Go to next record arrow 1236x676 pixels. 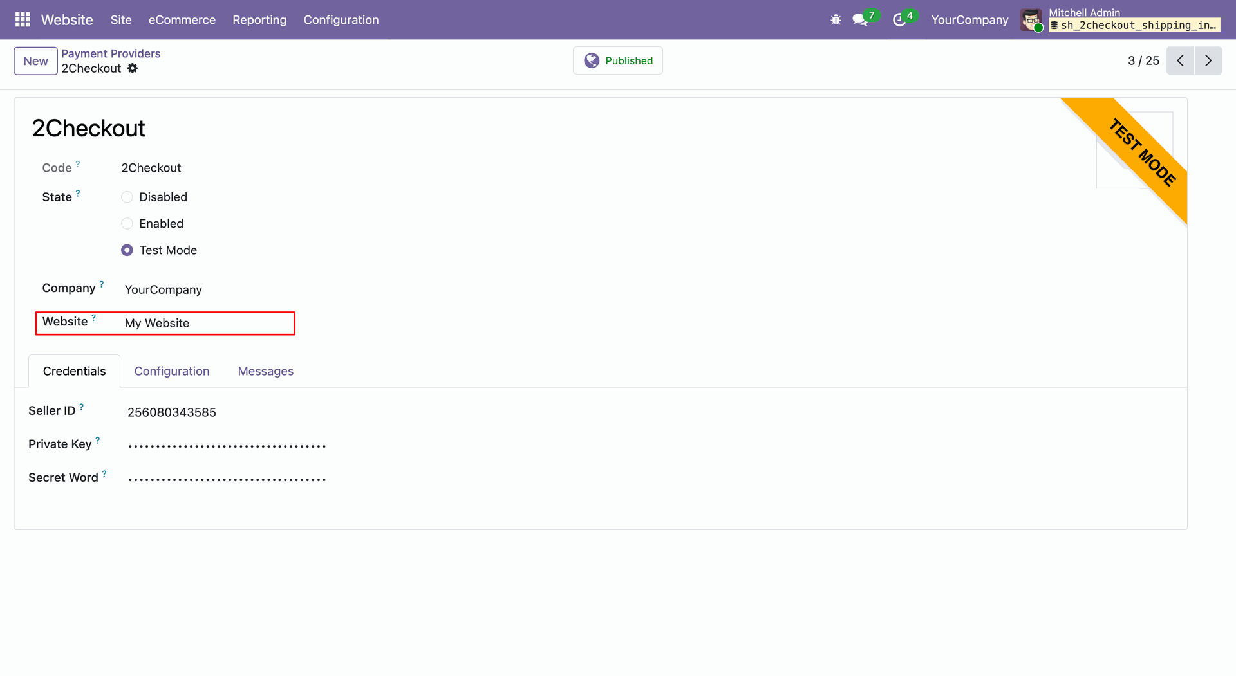pos(1208,60)
